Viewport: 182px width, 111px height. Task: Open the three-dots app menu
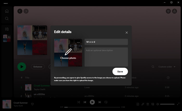coord(5,3)
